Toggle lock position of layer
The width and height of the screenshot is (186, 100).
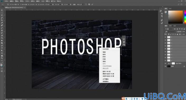point(173,34)
